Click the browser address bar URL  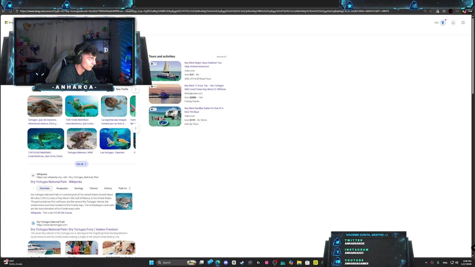click(204, 11)
